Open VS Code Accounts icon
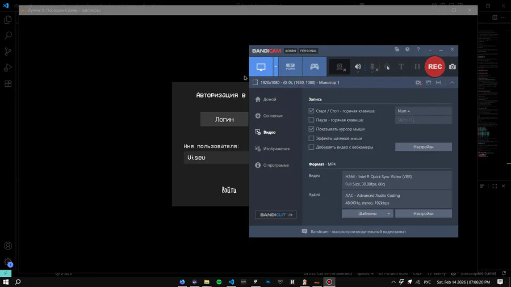This screenshot has height=287, width=511. tap(8, 246)
